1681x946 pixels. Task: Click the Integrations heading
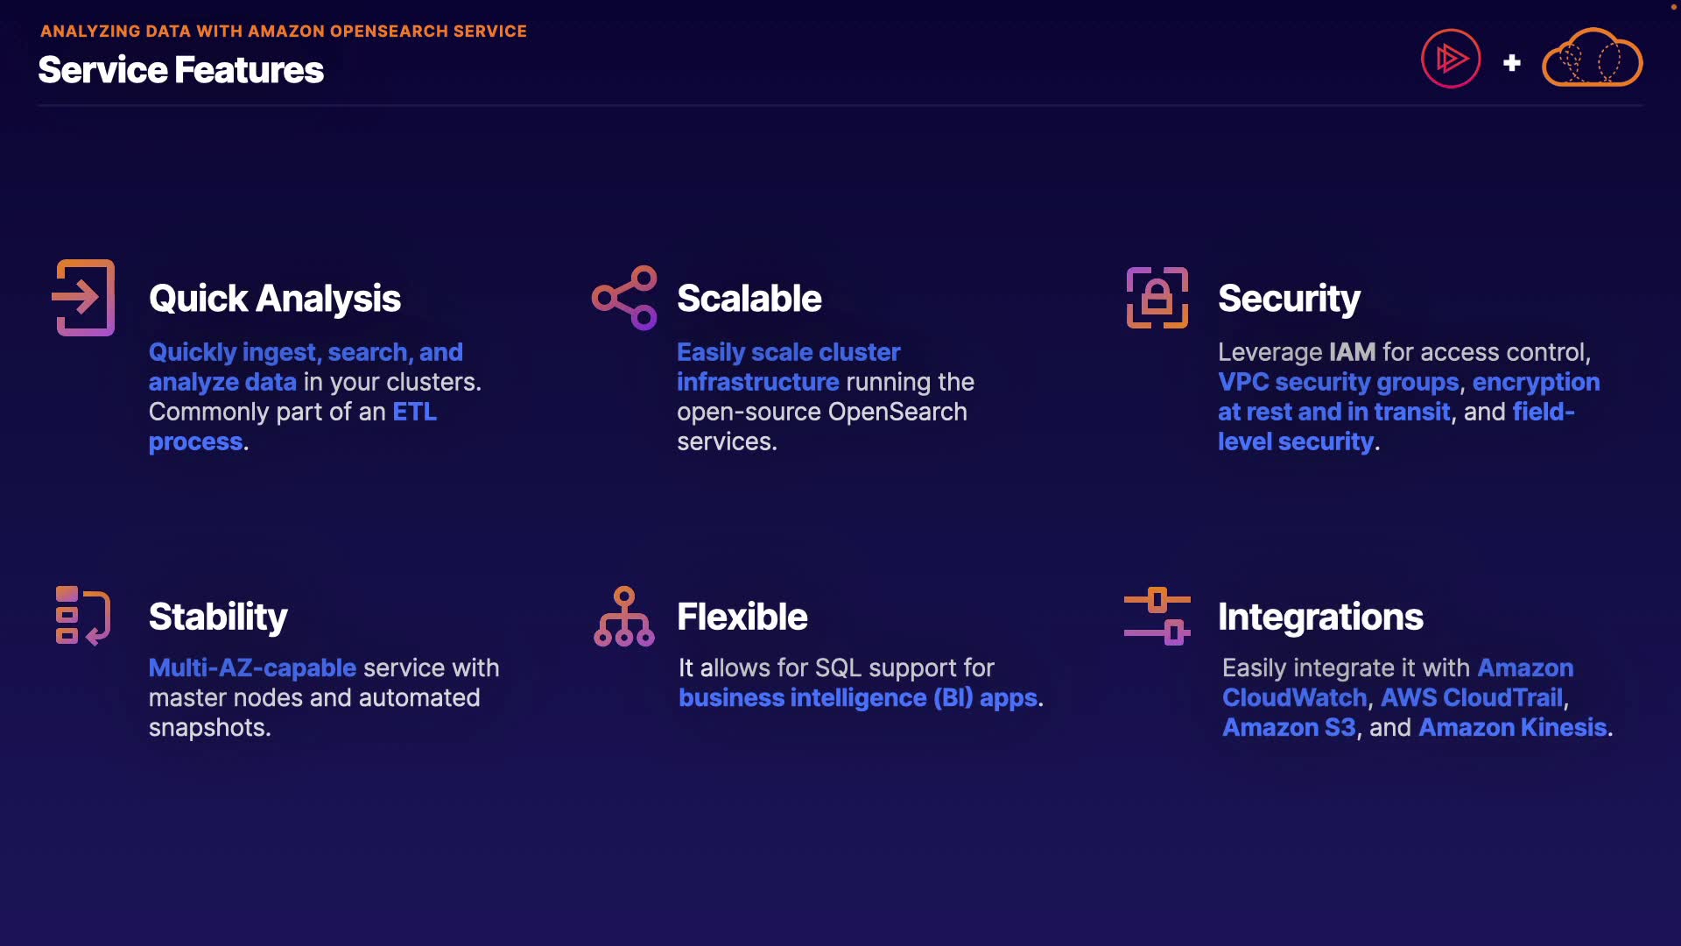tap(1320, 617)
